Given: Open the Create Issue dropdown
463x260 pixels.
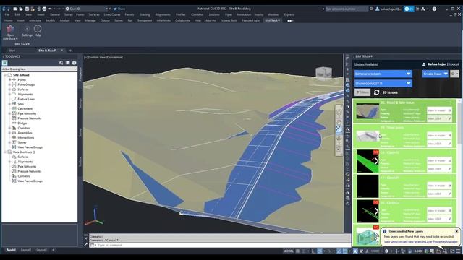Looking at the screenshot, I should click(x=436, y=74).
